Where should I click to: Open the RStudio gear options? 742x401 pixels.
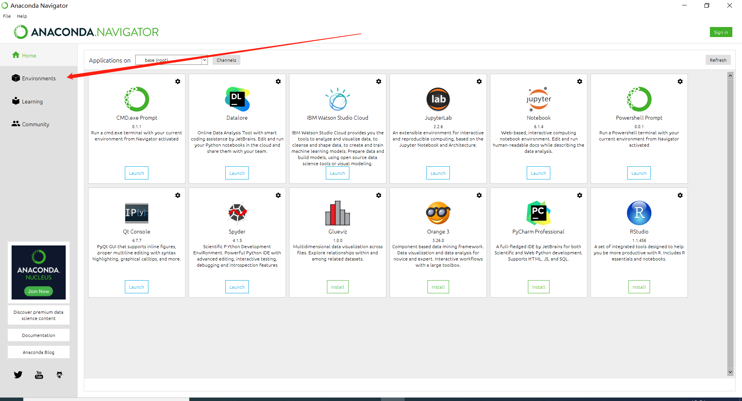coord(680,195)
